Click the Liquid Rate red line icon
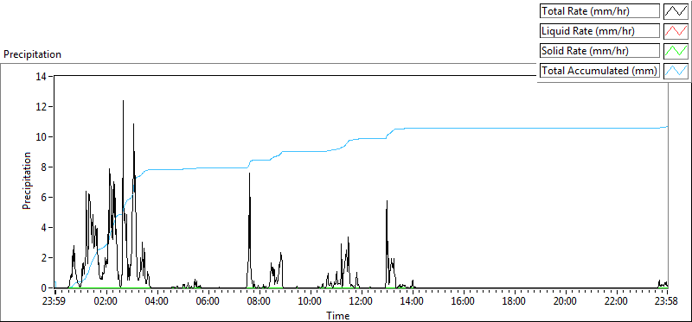The image size is (692, 322). [676, 31]
